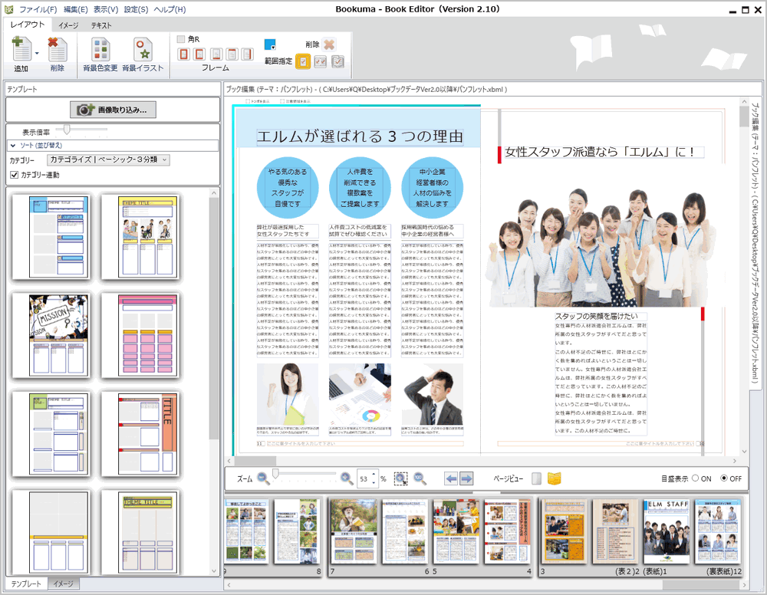
Task: Uncheck the カテゴリー連動 checkbox
Action: tap(14, 175)
